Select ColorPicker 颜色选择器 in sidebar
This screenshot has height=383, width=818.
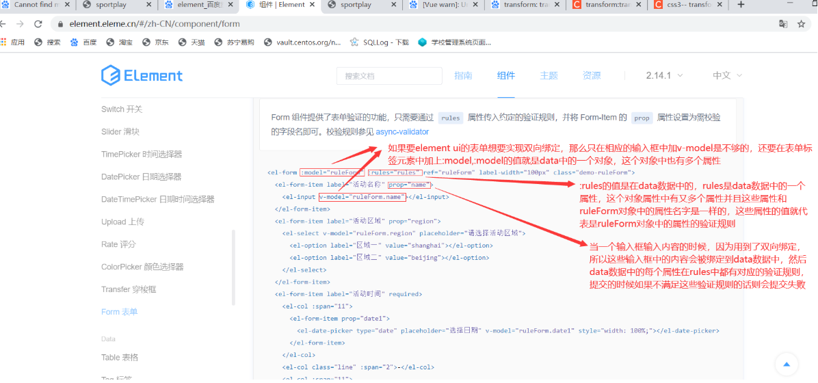click(142, 267)
